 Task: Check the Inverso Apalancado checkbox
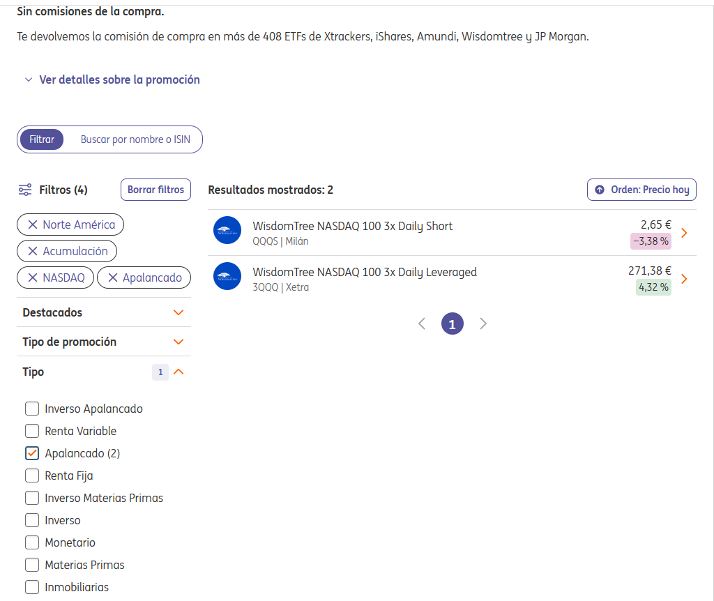point(32,409)
